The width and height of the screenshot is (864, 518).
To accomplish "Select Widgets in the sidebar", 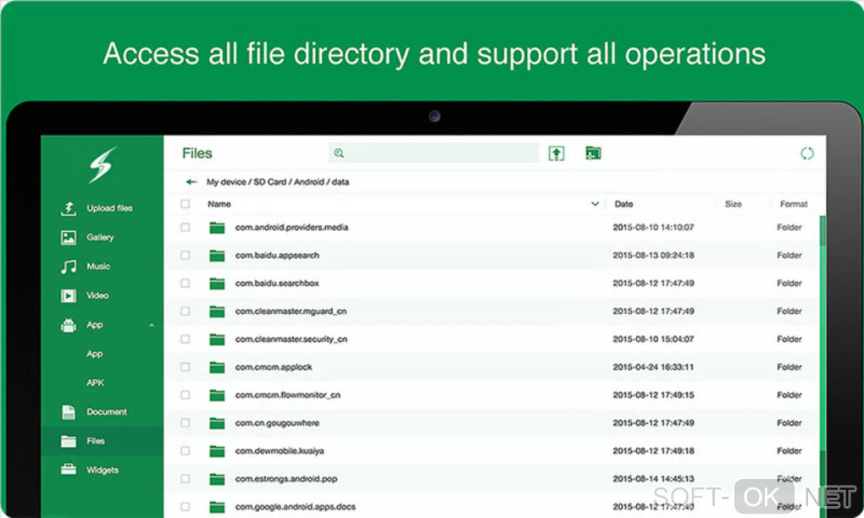I will [102, 470].
